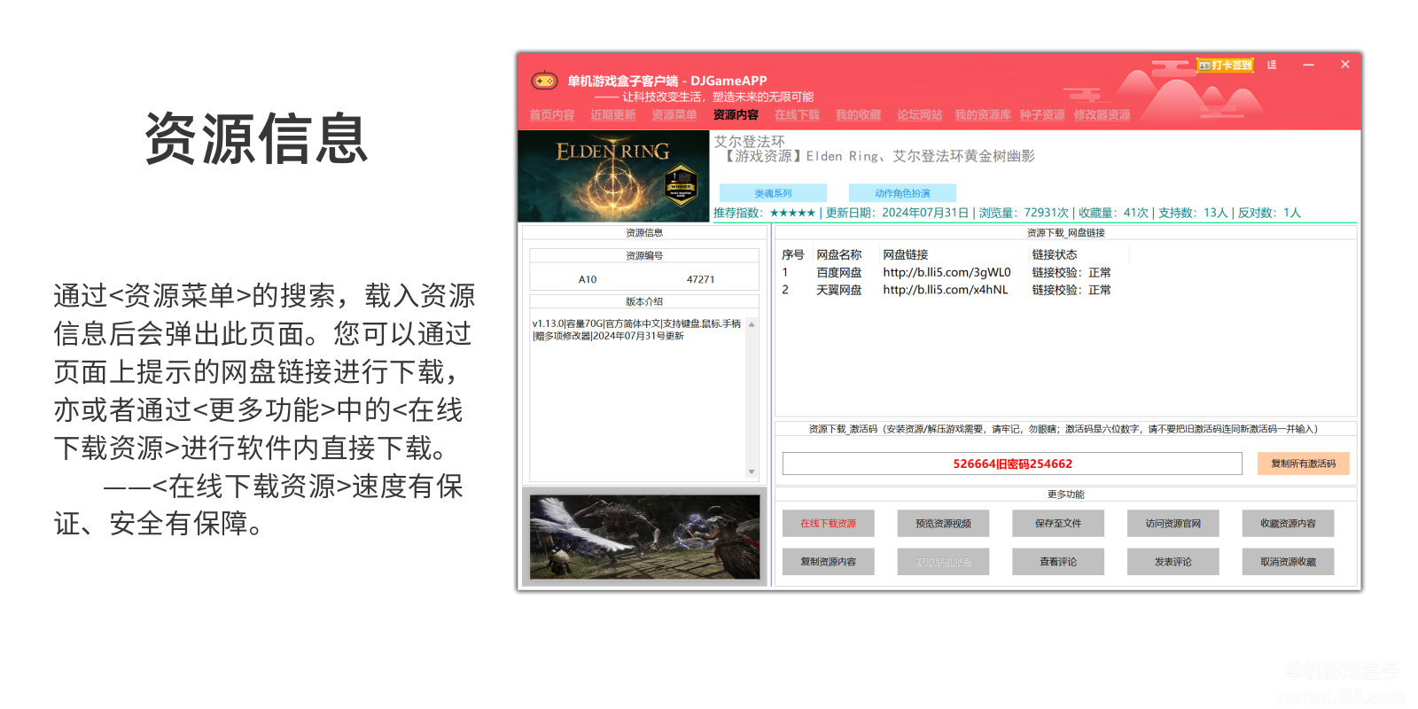Click the five-star 推荐指数 rating
The height and width of the screenshot is (709, 1418).
pyautogui.click(x=792, y=213)
